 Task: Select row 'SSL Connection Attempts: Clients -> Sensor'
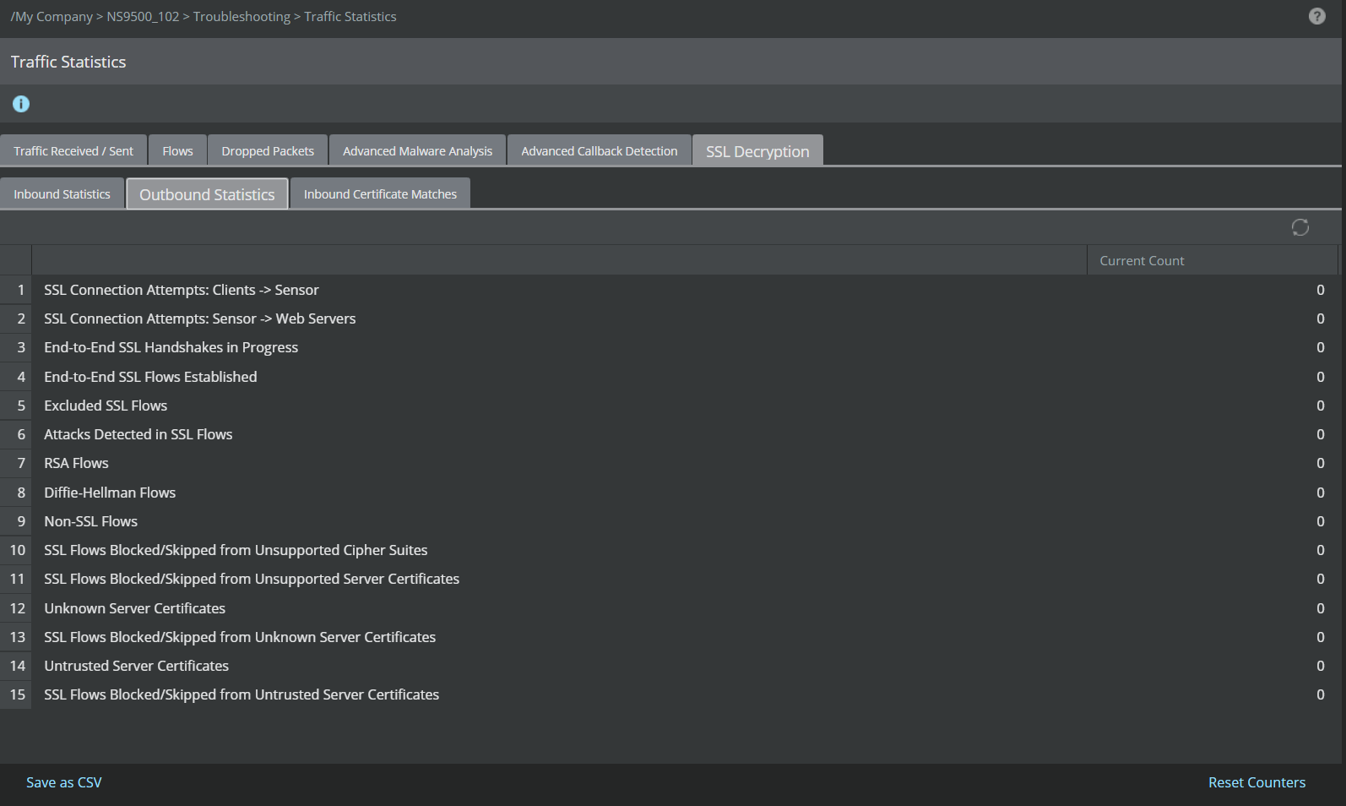(x=669, y=290)
